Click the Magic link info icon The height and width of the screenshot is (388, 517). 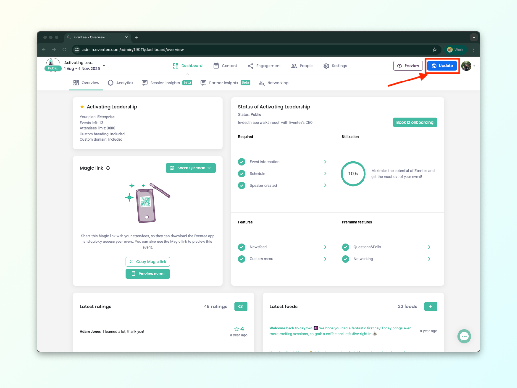point(108,168)
